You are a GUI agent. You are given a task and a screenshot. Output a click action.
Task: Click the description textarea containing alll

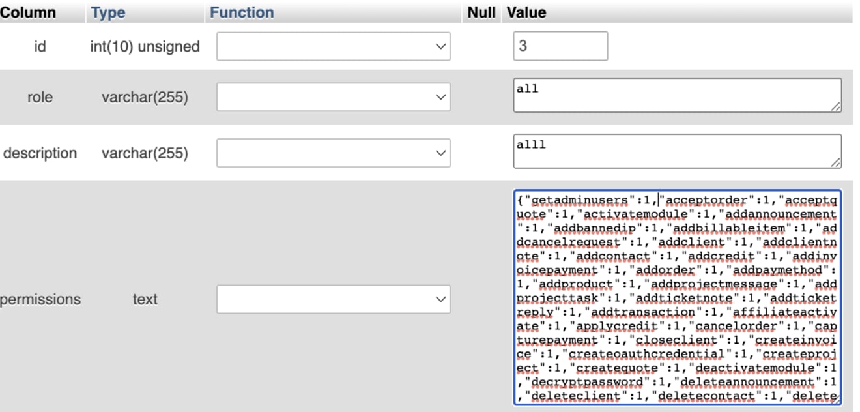(677, 151)
